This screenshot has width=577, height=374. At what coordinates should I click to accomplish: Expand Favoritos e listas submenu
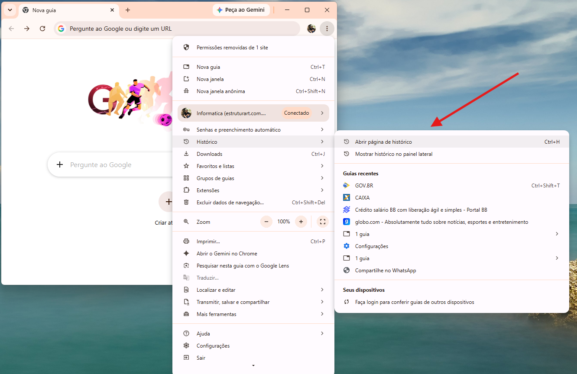253,166
